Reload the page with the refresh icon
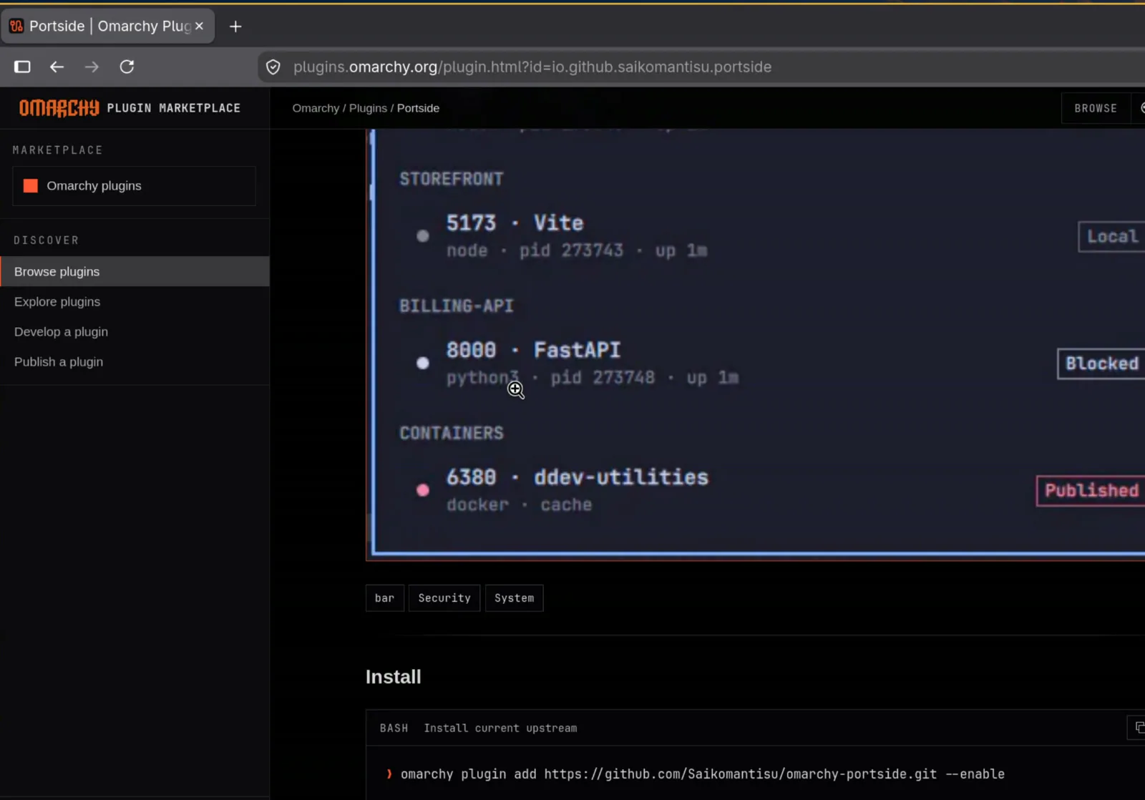Image resolution: width=1145 pixels, height=800 pixels. coord(127,67)
